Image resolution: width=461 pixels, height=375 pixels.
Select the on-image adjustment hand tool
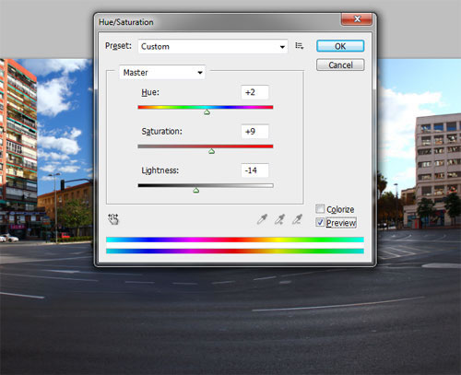pos(113,219)
